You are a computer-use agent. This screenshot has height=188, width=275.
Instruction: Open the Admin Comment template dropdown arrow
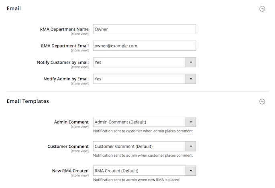[x=191, y=122]
